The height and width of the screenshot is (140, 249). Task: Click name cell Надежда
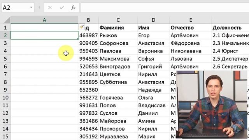pyautogui.click(x=154, y=90)
